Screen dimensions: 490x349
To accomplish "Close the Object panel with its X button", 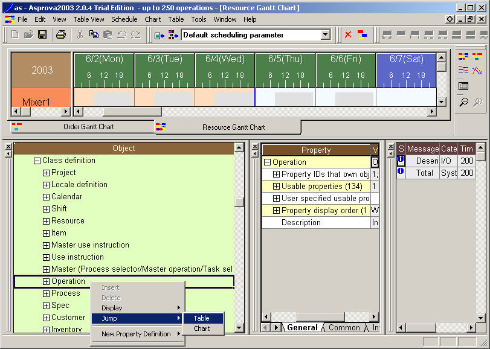I will [x=8, y=146].
